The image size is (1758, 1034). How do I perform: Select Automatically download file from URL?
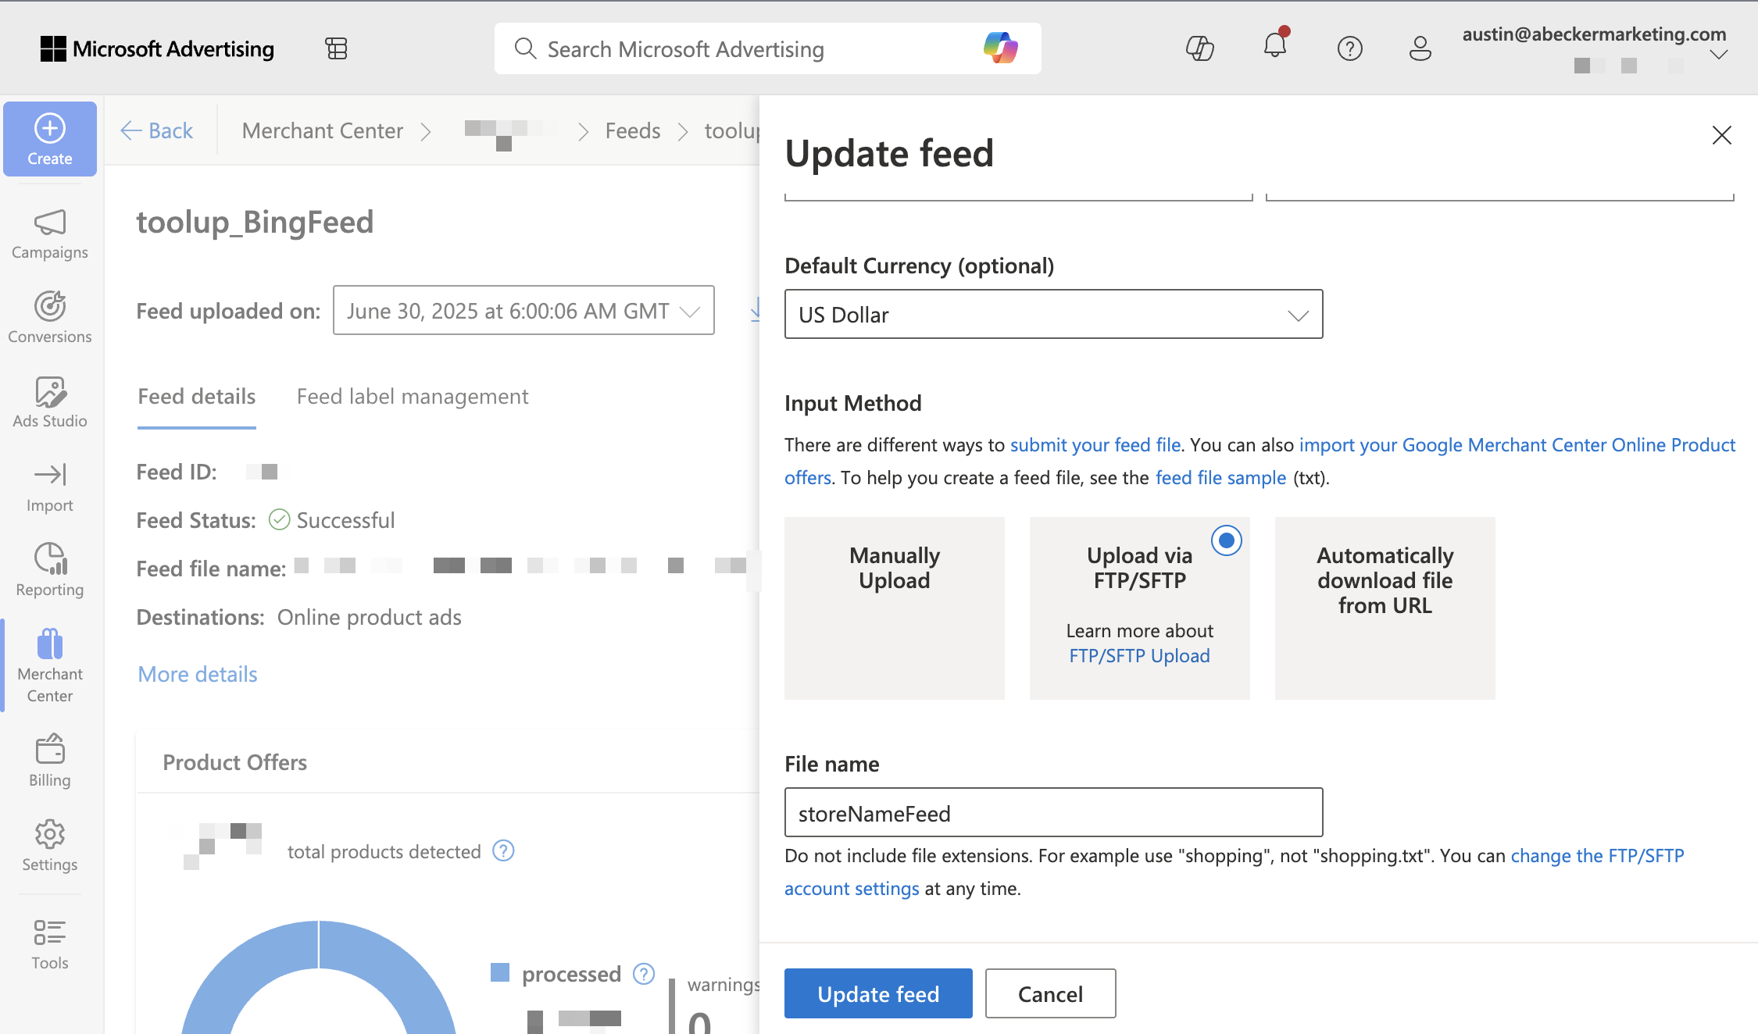[x=1385, y=608]
